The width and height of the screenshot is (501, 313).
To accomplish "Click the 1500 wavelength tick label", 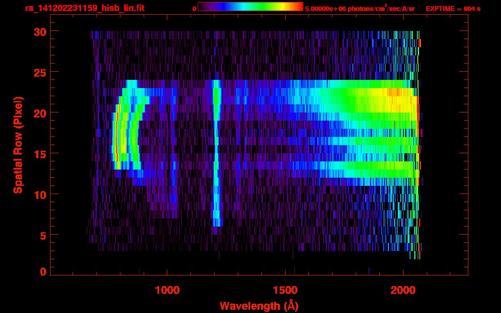I will 285,290.
